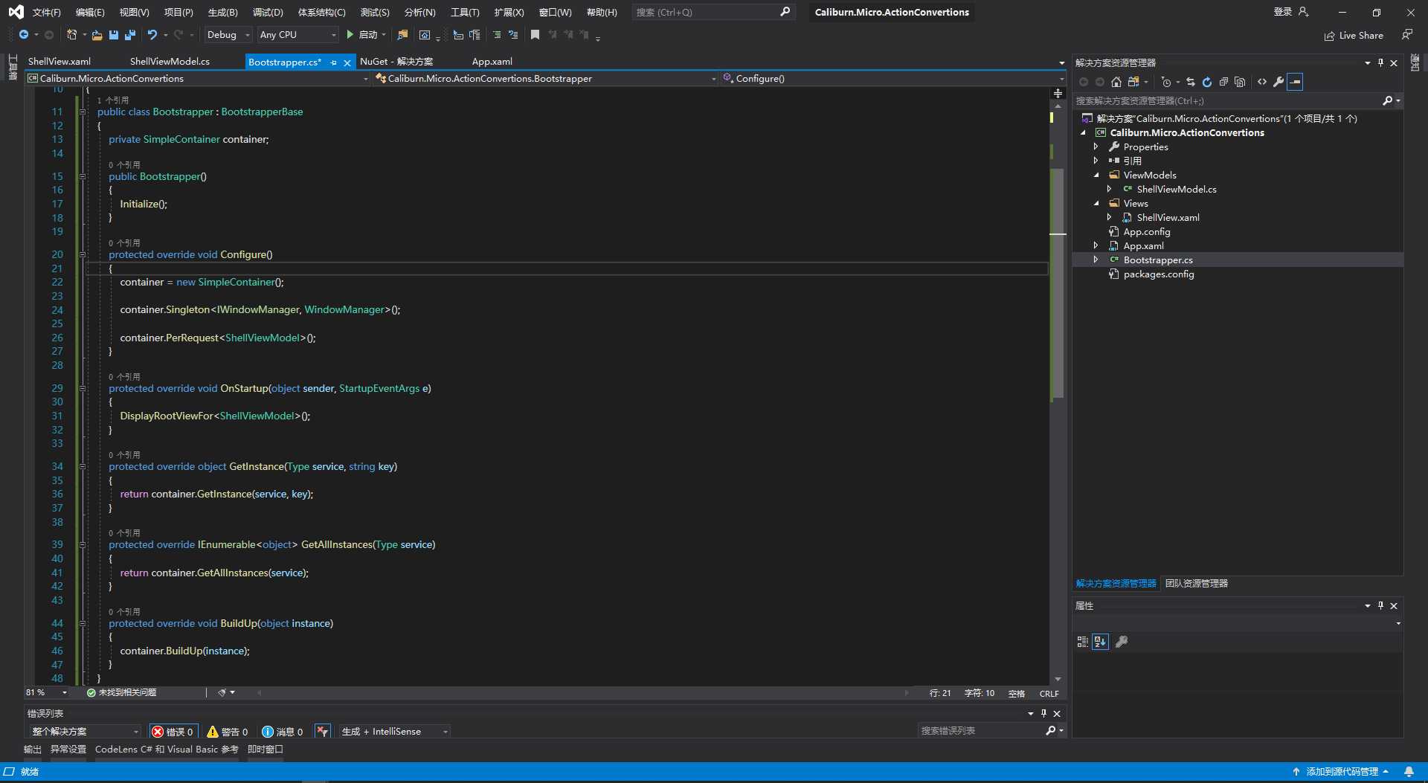
Task: Collapse All in Solution Explorer
Action: tap(1223, 82)
